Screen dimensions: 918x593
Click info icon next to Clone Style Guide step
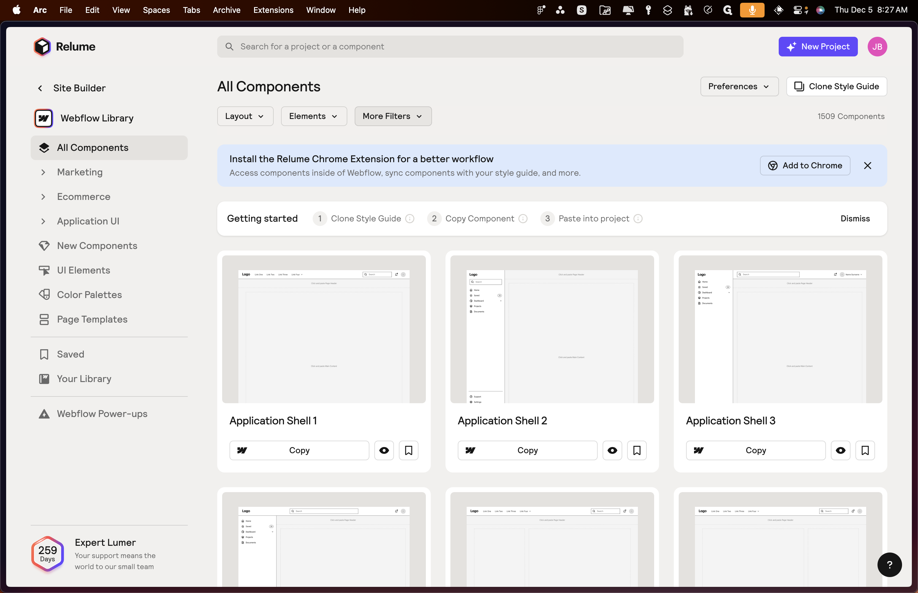click(x=410, y=219)
